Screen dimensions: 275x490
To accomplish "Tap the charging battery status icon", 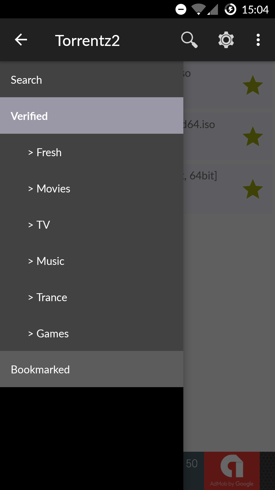I will [x=230, y=10].
